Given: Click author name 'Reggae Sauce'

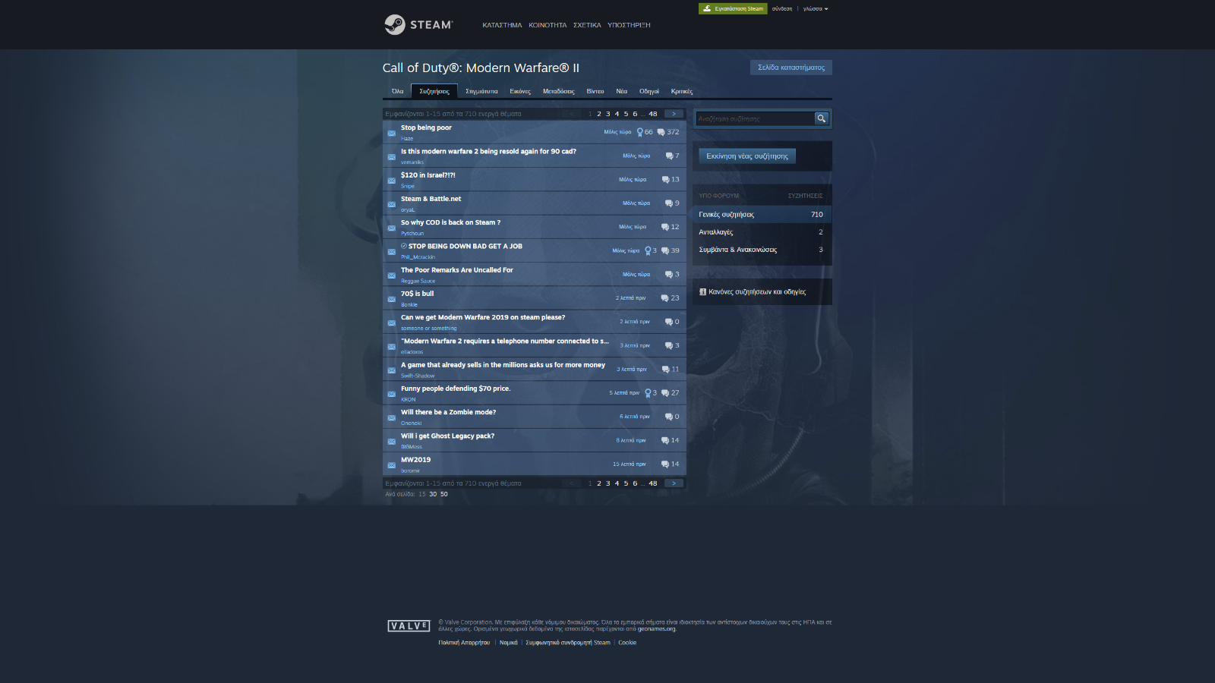Looking at the screenshot, I should point(418,281).
